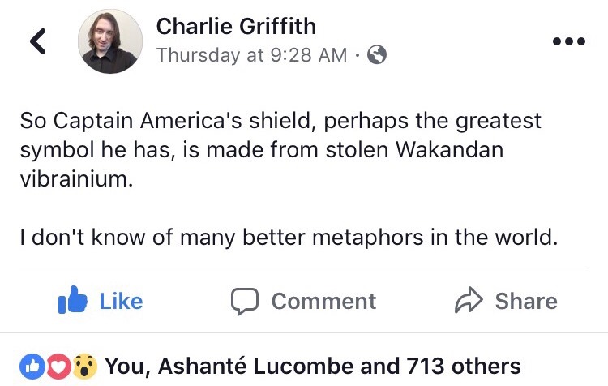Click the Share arrow icon
This screenshot has height=386, width=608.
coord(468,302)
